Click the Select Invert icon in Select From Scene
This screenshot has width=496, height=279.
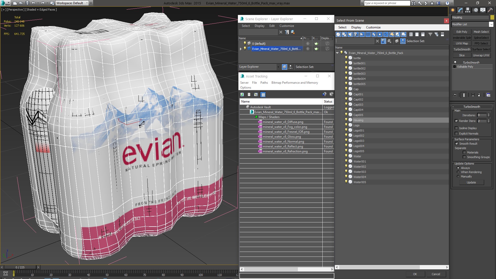click(x=423, y=34)
